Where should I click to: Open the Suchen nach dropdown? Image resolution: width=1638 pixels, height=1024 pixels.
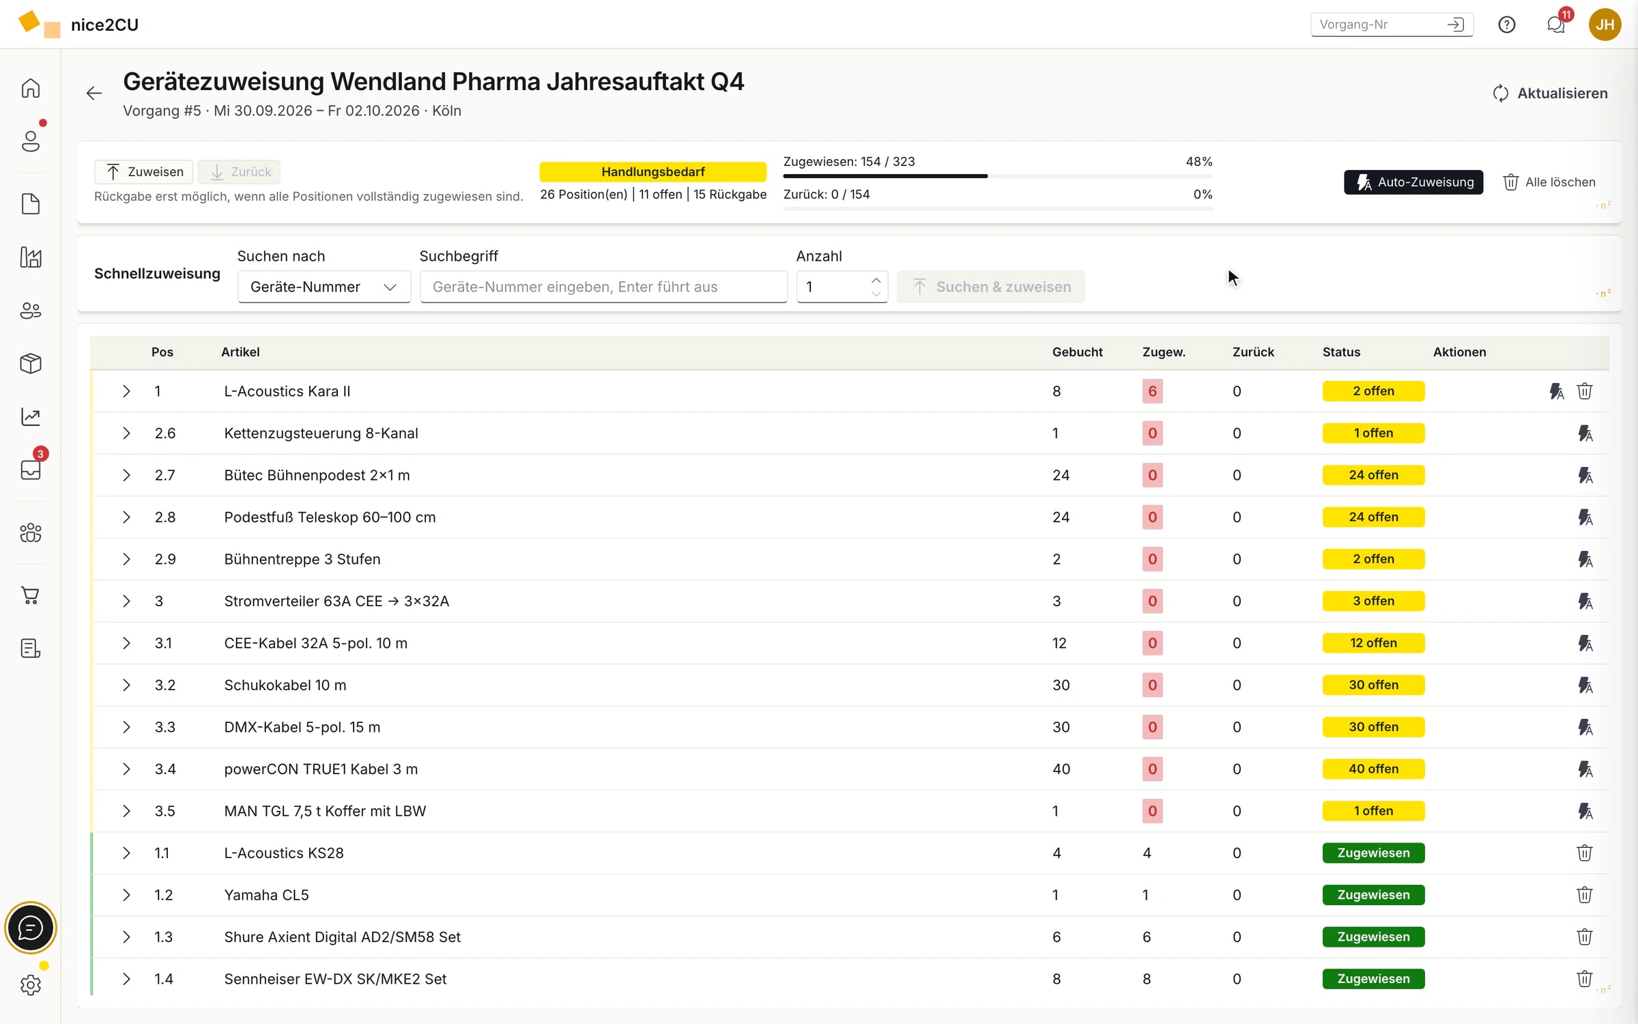[x=324, y=287]
